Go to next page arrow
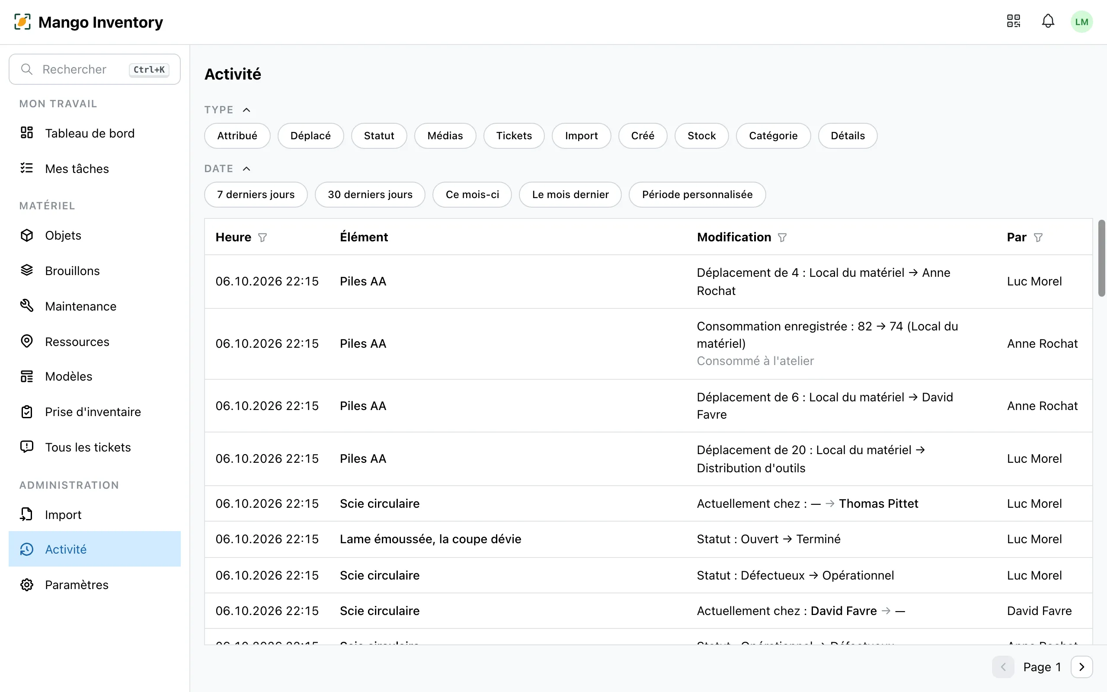Screen dimensions: 1107x692 pyautogui.click(x=1081, y=667)
